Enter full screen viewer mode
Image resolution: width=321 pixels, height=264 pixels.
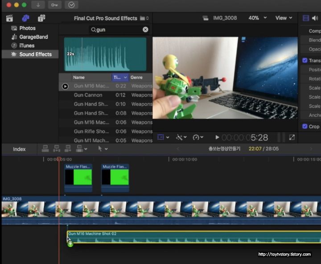pos(292,137)
